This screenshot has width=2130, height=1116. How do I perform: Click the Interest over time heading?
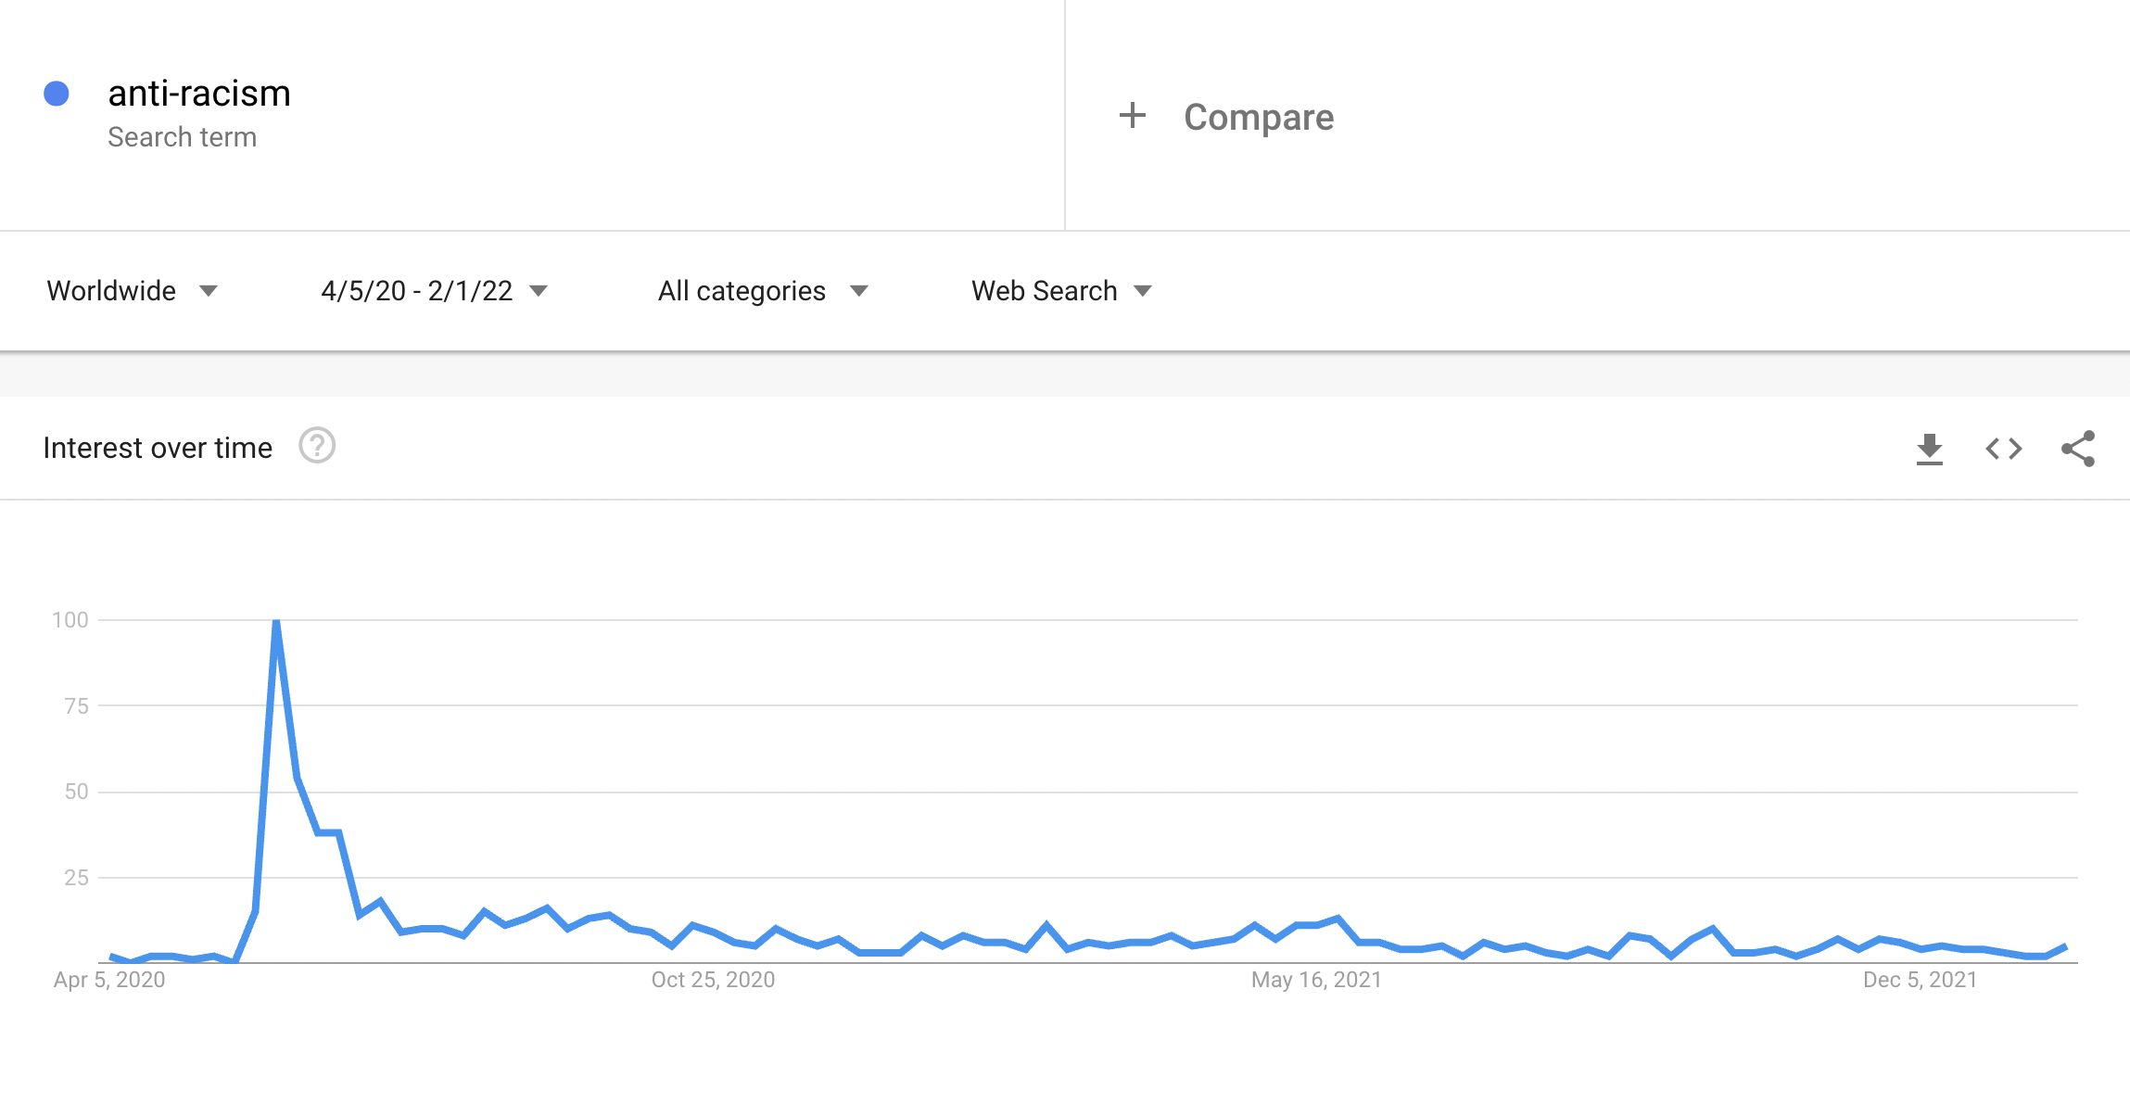coord(158,448)
